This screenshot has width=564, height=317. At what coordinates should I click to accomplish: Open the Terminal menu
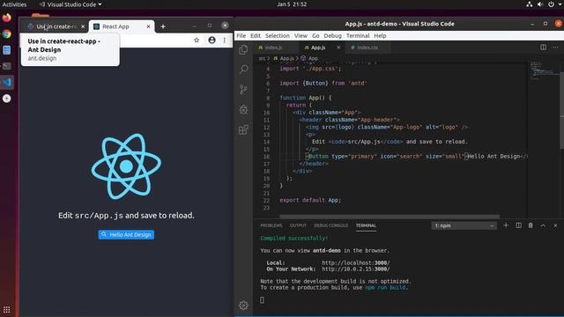(358, 35)
